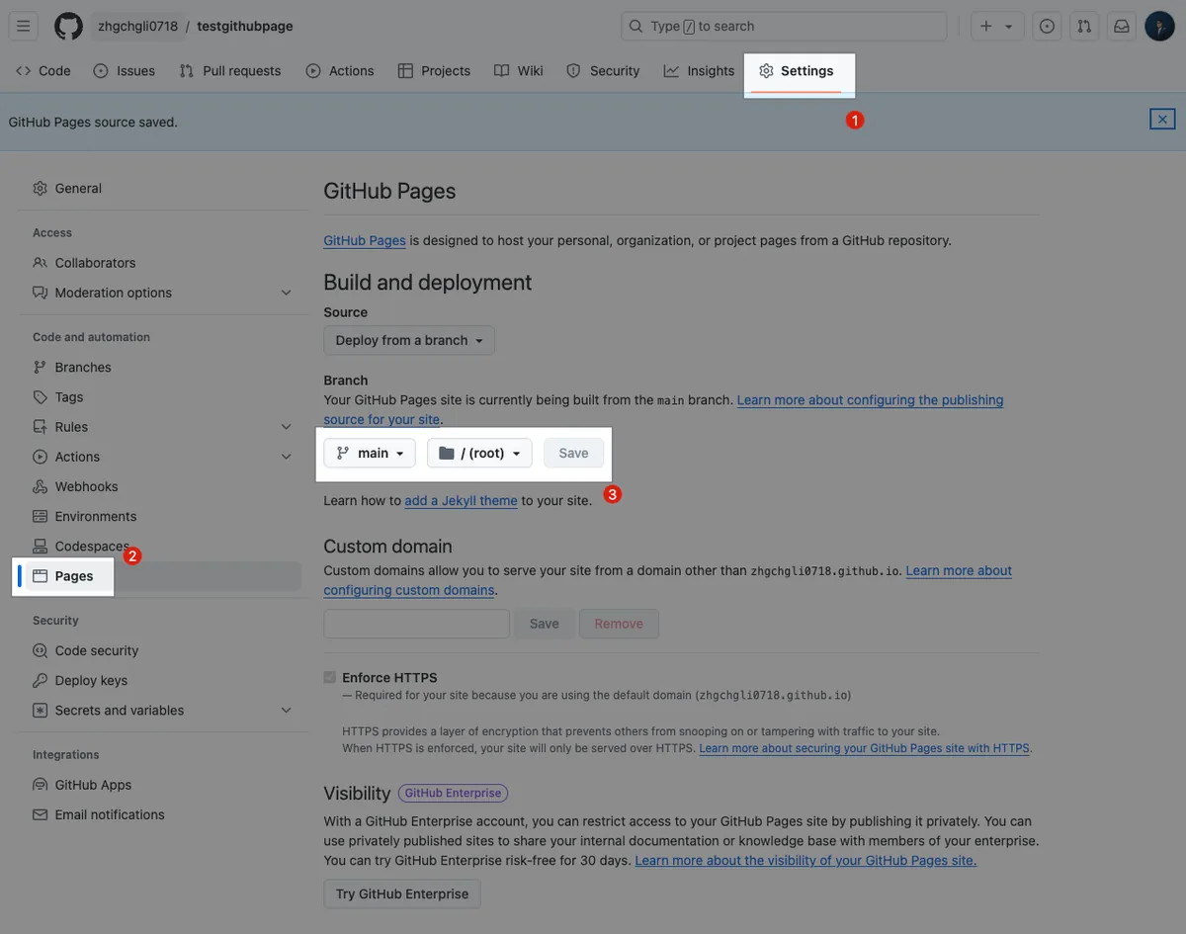Screen dimensions: 1186x934
Task: Open the main branch selector dropdown
Action: (x=370, y=453)
